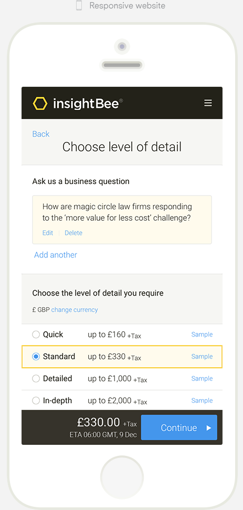Choose the In-depth radio option
Screen dimensions: 243x510
[x=36, y=401]
